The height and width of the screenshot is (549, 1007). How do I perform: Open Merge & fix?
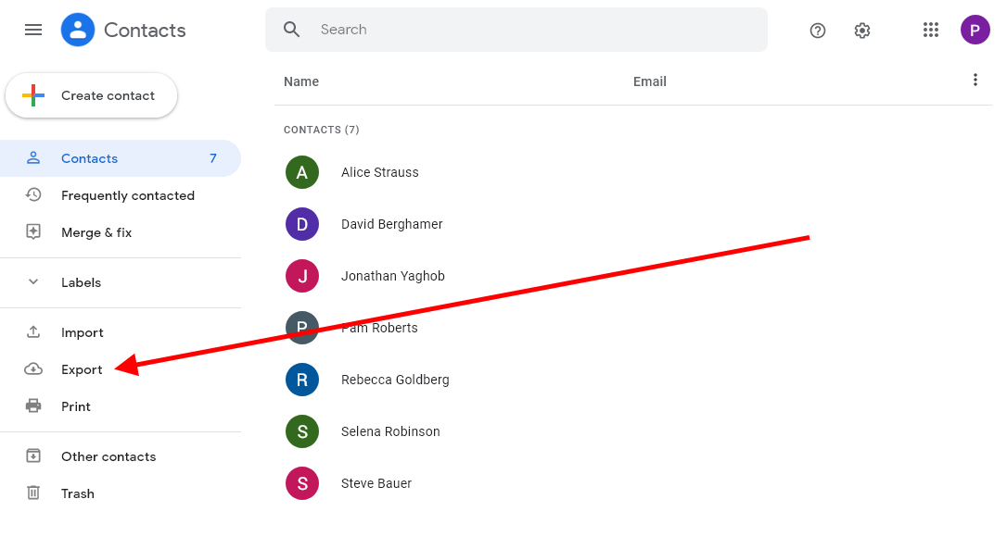coord(96,232)
